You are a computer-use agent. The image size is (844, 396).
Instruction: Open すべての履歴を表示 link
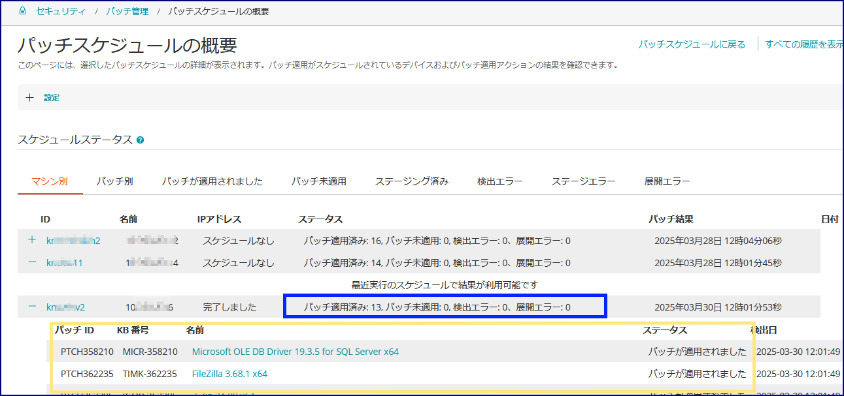pyautogui.click(x=803, y=44)
